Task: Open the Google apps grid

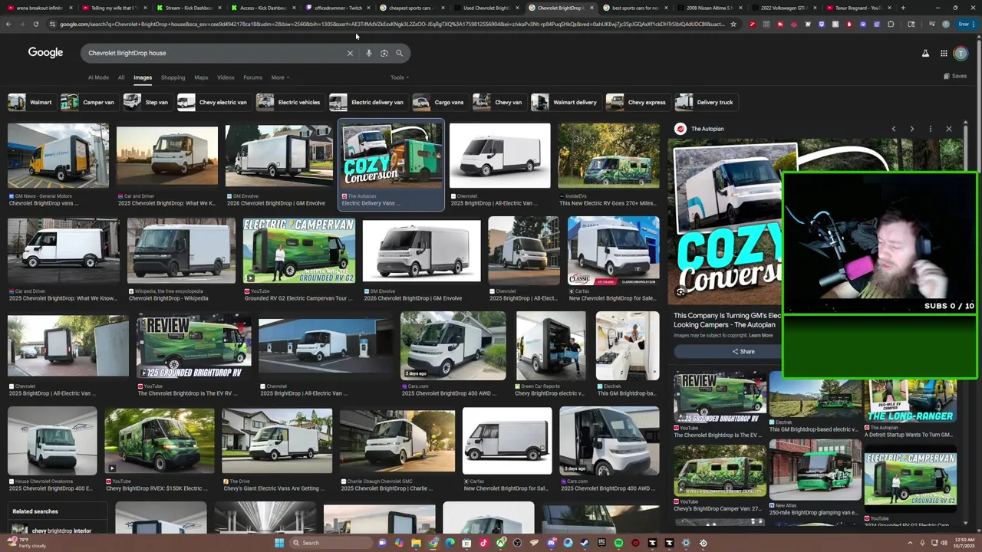Action: pos(944,53)
